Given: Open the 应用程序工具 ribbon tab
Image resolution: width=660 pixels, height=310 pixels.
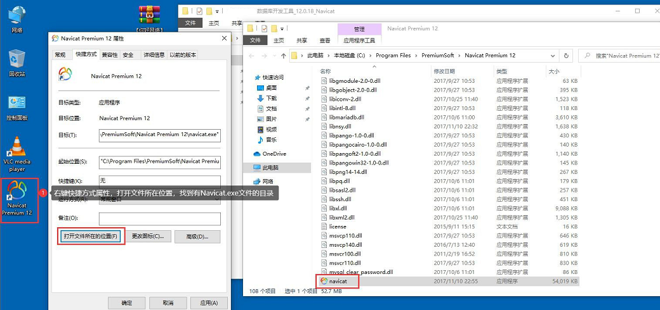Looking at the screenshot, I should (x=359, y=40).
